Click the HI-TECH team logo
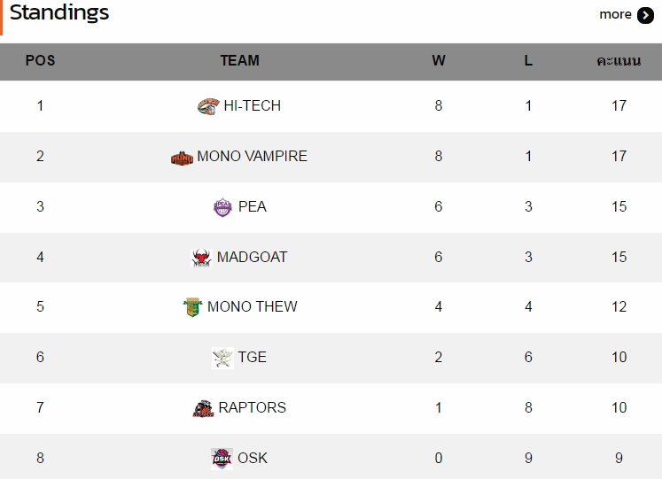Viewport: 662px width, 479px height. coord(208,106)
